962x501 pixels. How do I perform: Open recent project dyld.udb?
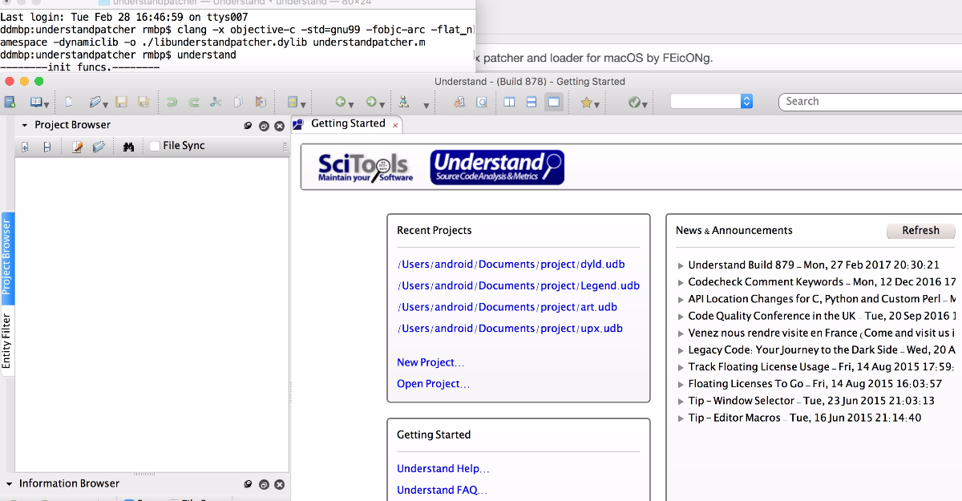pyautogui.click(x=511, y=265)
